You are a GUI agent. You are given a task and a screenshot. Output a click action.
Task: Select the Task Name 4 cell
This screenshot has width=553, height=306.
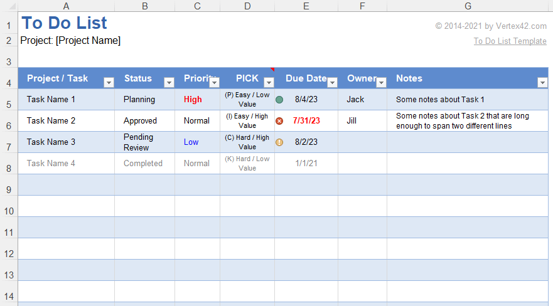click(x=67, y=164)
